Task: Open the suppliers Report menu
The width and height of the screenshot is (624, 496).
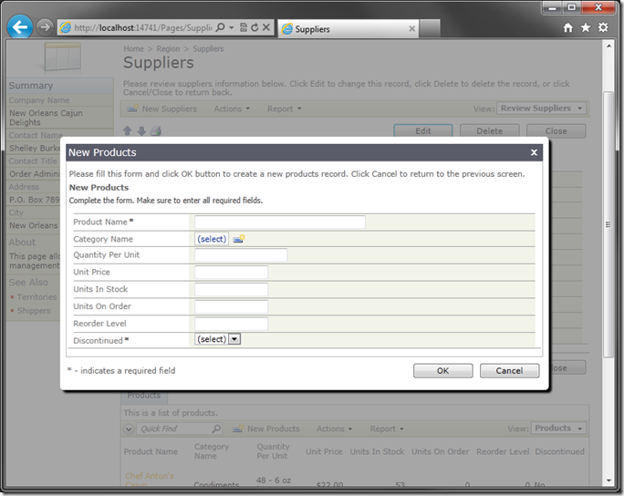Action: 284,108
